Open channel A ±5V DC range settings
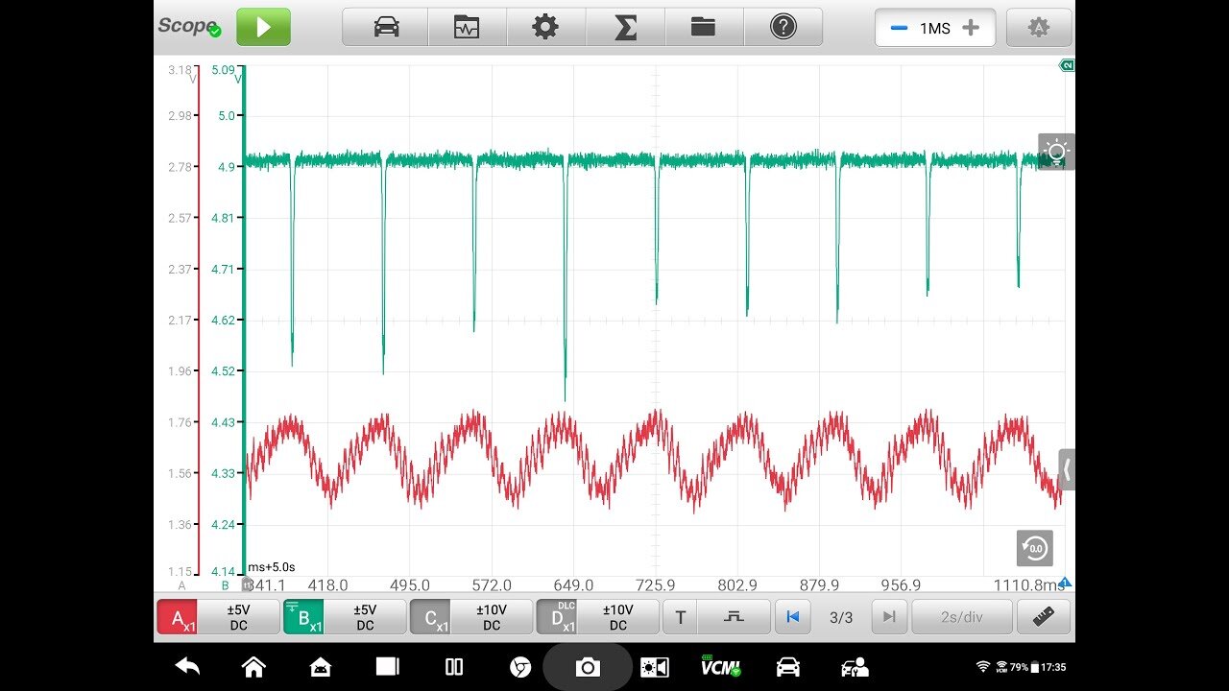 [x=238, y=617]
